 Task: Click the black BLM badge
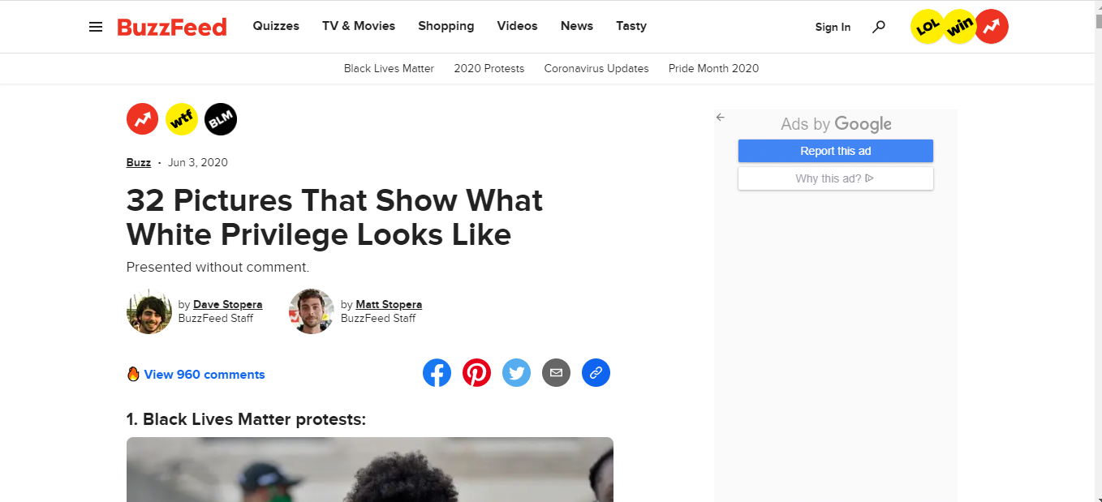click(221, 120)
